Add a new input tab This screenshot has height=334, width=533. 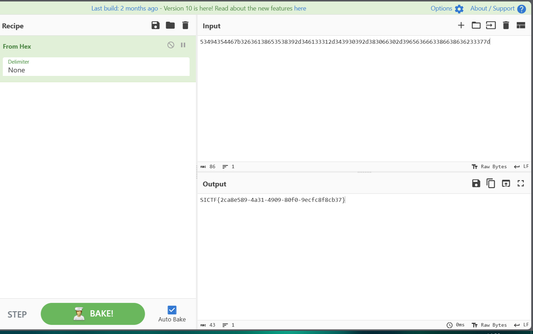(461, 25)
